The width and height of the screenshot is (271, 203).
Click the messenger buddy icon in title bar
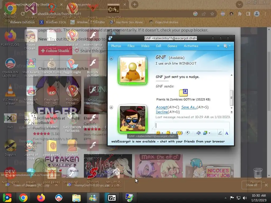110,38
